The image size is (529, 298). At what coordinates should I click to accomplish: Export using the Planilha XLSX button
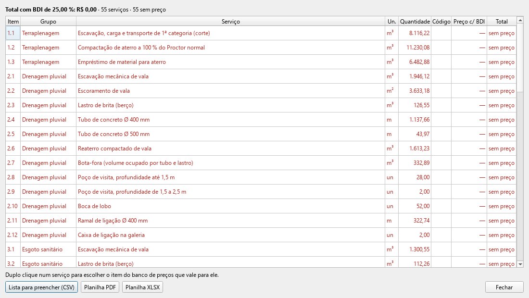click(x=142, y=287)
